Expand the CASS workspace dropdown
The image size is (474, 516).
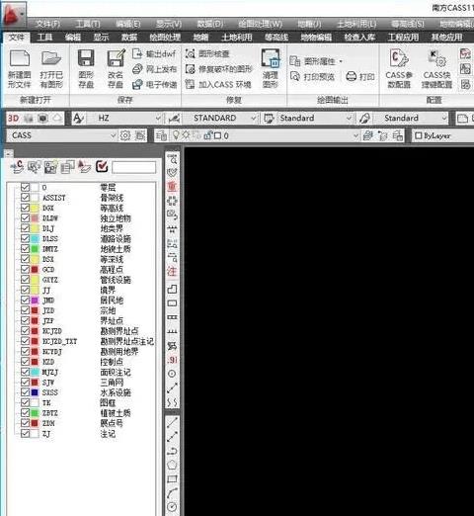point(113,135)
